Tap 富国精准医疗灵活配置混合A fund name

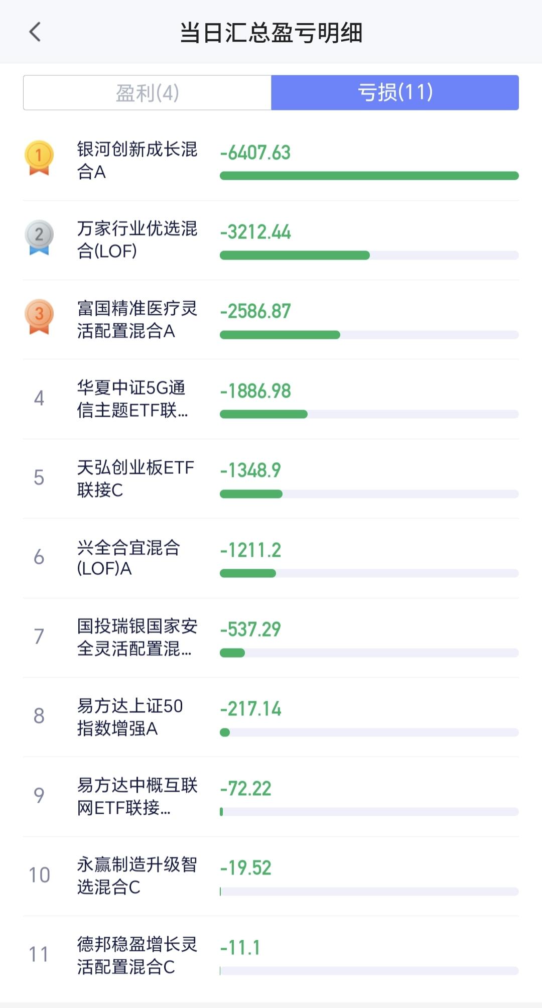point(137,319)
